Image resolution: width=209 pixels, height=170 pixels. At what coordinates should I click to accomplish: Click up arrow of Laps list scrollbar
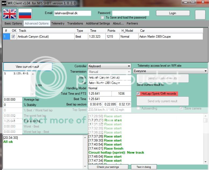point(33,74)
